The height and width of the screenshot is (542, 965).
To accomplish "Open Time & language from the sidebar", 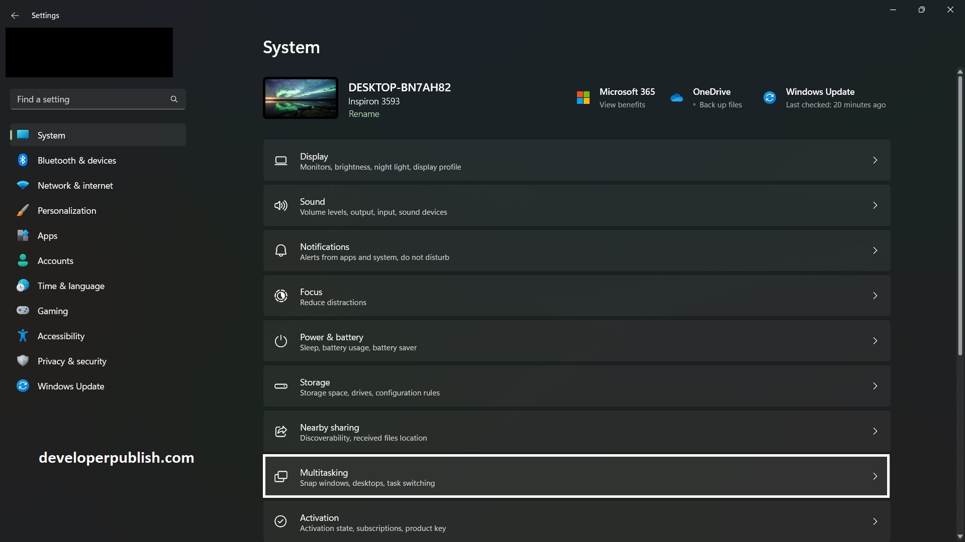I will (x=71, y=286).
